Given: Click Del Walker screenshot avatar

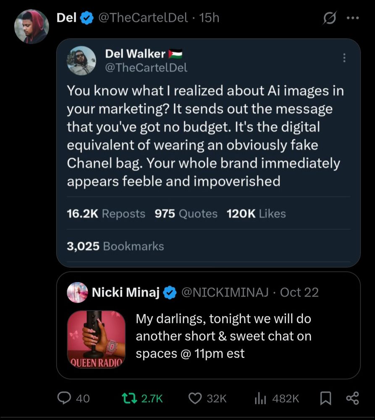Looking at the screenshot, I should point(81,60).
